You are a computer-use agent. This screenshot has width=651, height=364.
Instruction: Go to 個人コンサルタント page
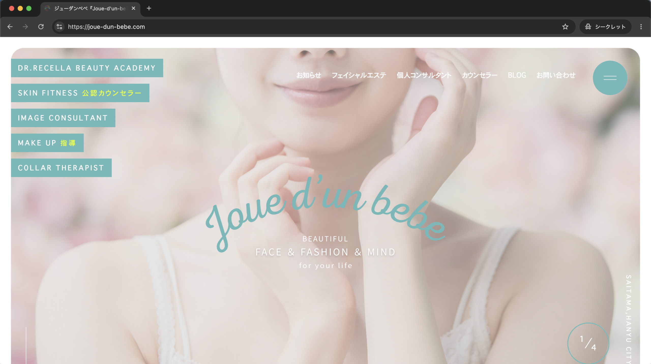(424, 75)
